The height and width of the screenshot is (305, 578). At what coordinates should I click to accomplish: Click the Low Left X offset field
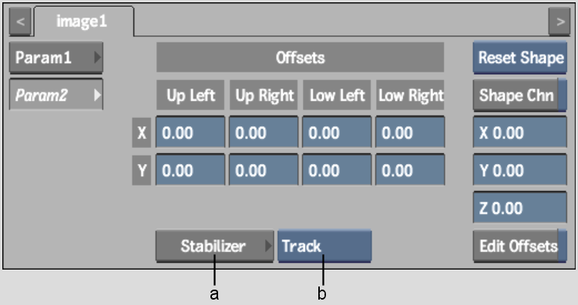[x=337, y=132]
